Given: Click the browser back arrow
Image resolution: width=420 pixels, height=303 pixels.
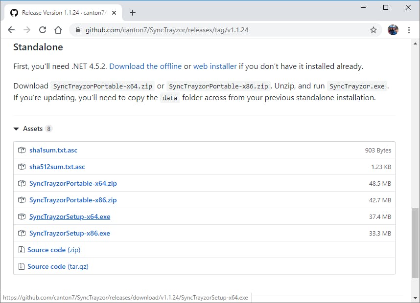Looking at the screenshot, I should [x=11, y=30].
